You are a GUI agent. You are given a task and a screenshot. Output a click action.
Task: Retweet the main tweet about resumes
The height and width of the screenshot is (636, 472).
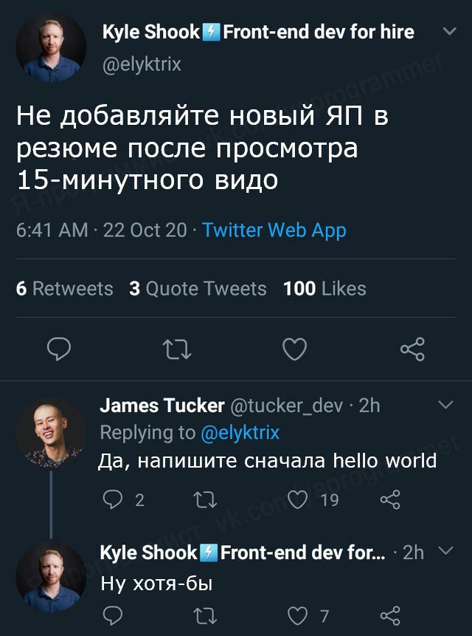tap(177, 349)
